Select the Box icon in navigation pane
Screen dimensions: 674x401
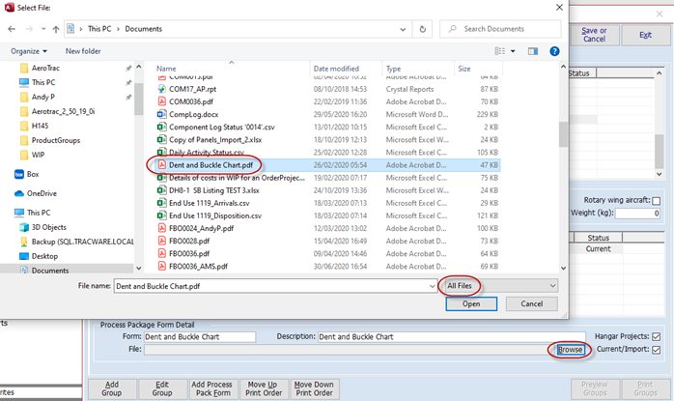tap(19, 174)
